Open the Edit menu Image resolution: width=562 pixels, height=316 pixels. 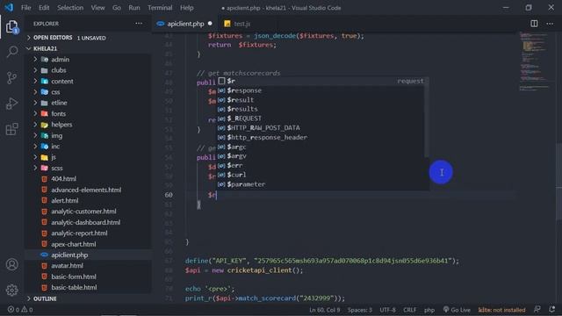pos(44,8)
